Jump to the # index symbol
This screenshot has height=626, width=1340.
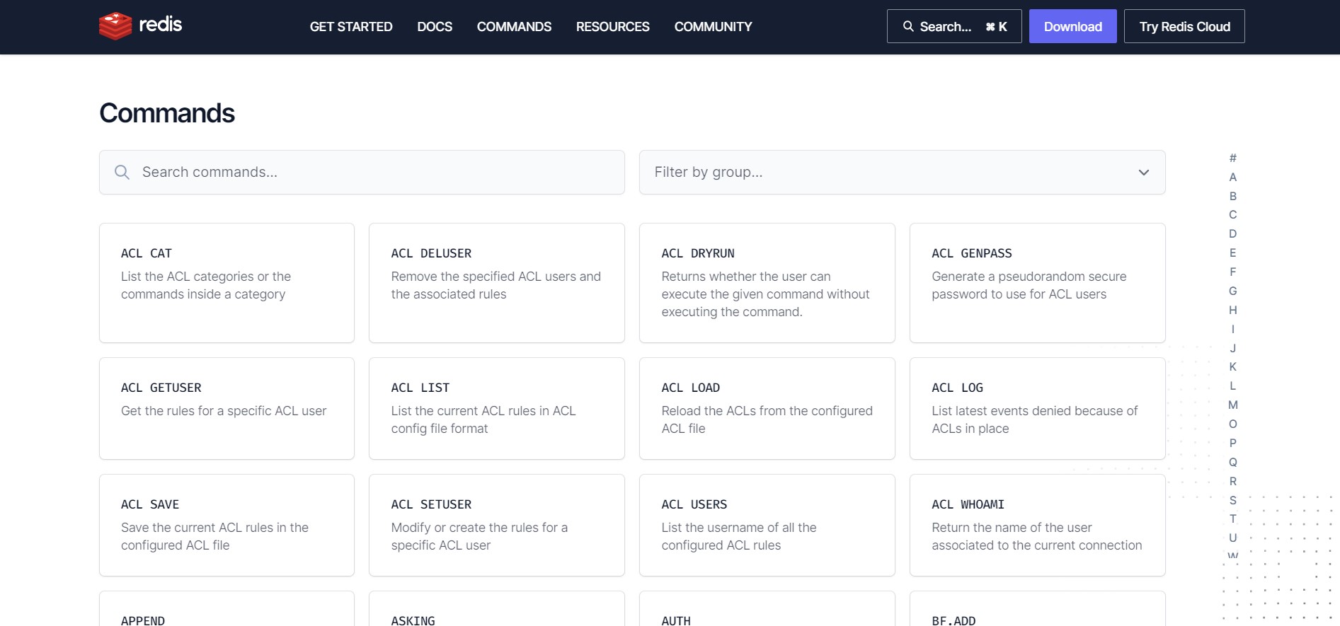[1232, 158]
